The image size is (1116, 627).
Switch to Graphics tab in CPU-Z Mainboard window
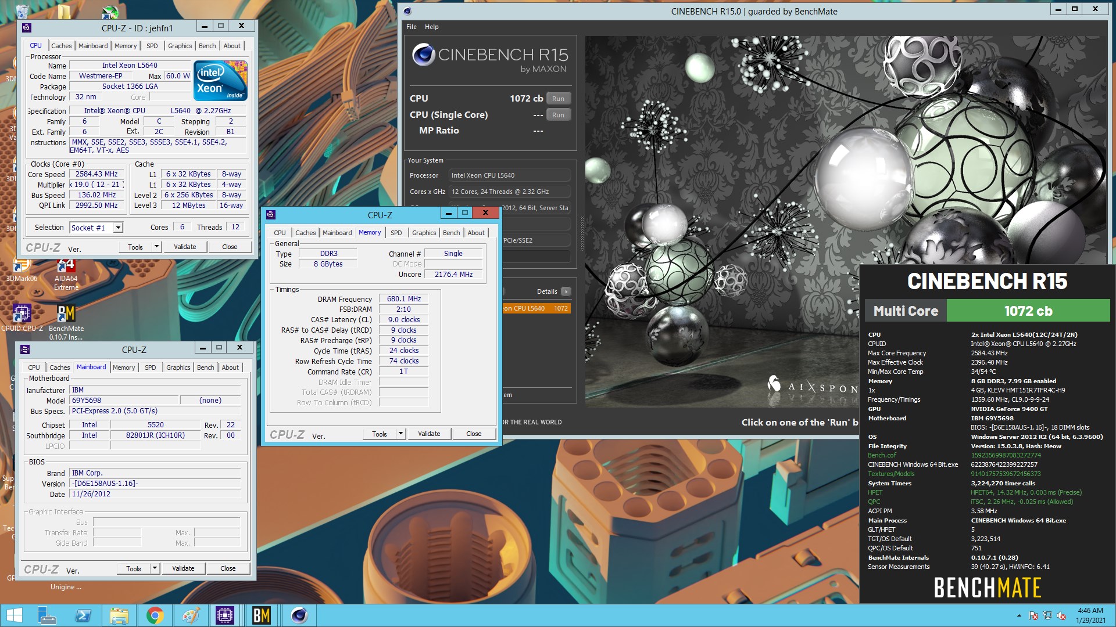[178, 367]
